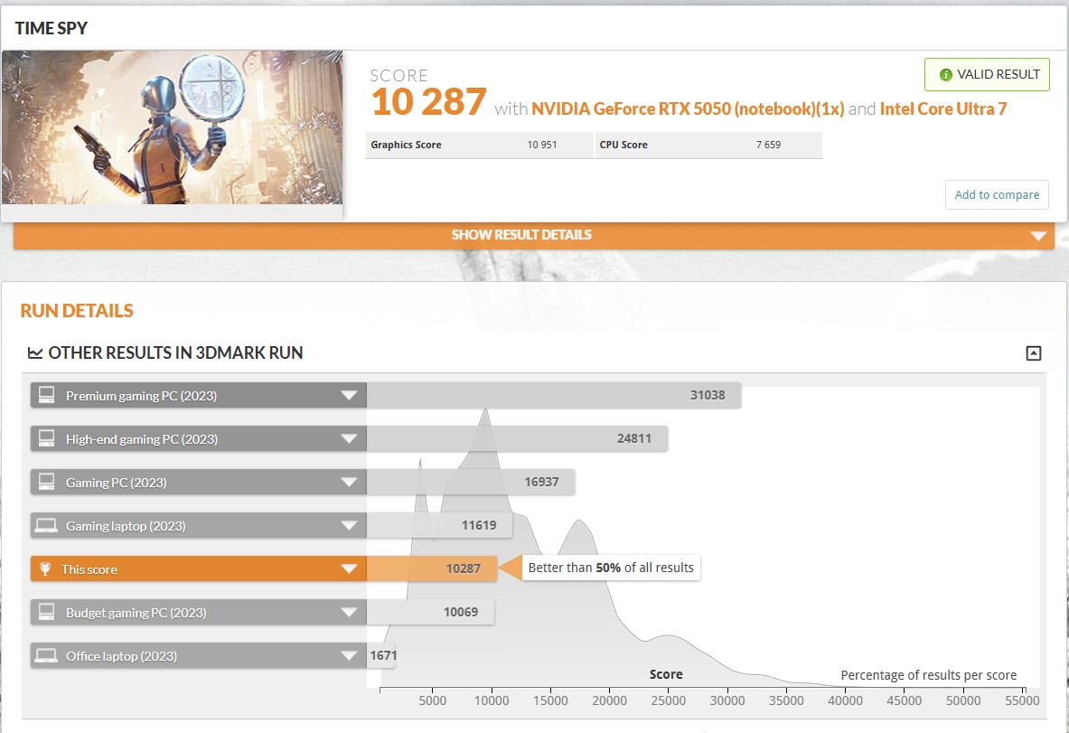This screenshot has height=733, width=1069.
Task: Click the 10069 score bar value
Action: tap(461, 612)
